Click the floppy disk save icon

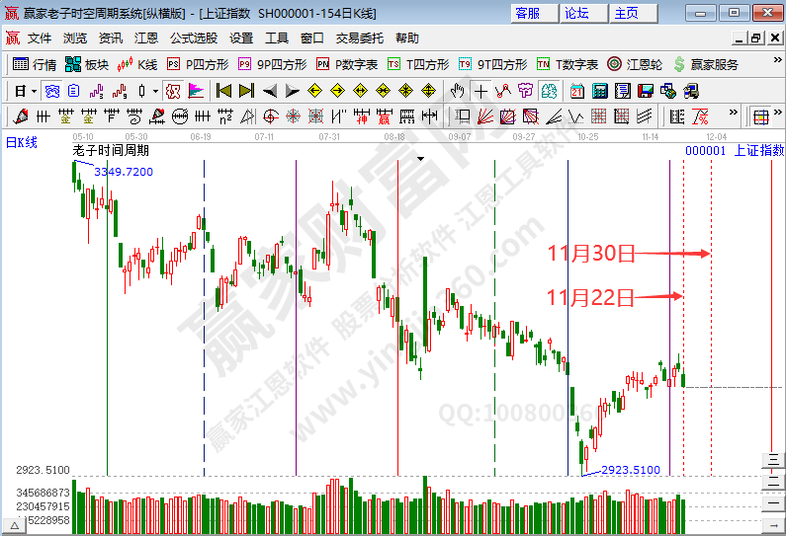[x=646, y=91]
